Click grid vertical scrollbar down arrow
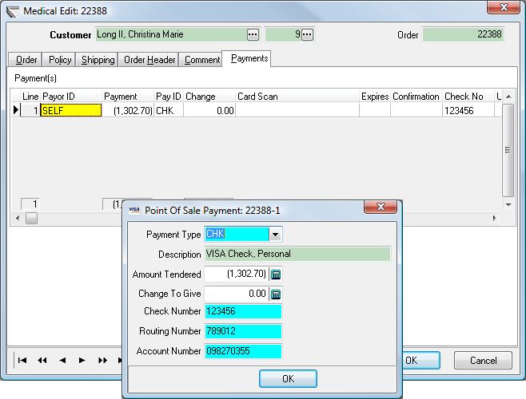This screenshot has width=526, height=399. [x=508, y=205]
